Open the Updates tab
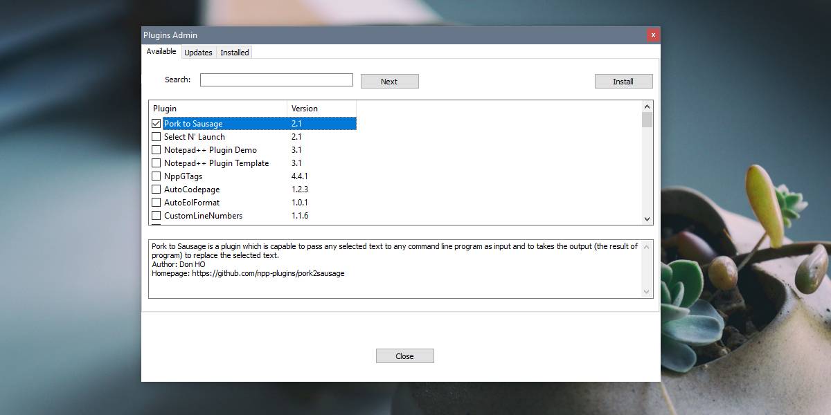This screenshot has width=831, height=415. tap(198, 53)
